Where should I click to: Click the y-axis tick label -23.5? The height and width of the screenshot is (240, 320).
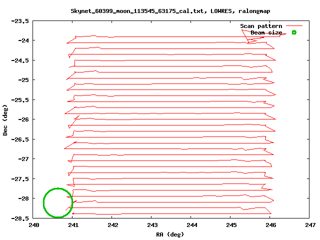pos(20,21)
